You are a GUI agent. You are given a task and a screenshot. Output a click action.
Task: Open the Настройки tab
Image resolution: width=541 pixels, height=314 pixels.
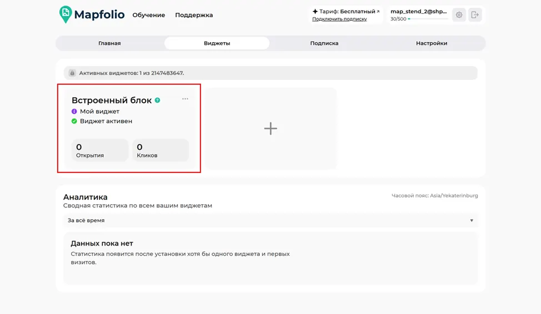pyautogui.click(x=432, y=43)
